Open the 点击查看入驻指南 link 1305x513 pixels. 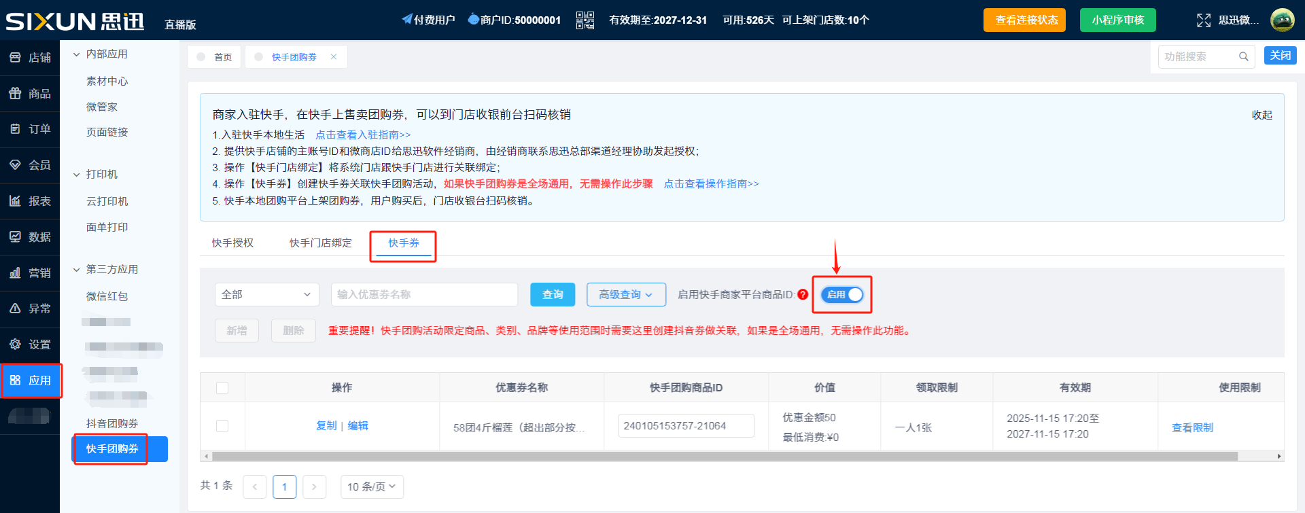pos(363,135)
